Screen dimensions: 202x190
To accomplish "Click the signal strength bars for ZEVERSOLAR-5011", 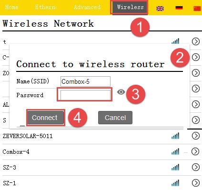I will click(175, 136).
